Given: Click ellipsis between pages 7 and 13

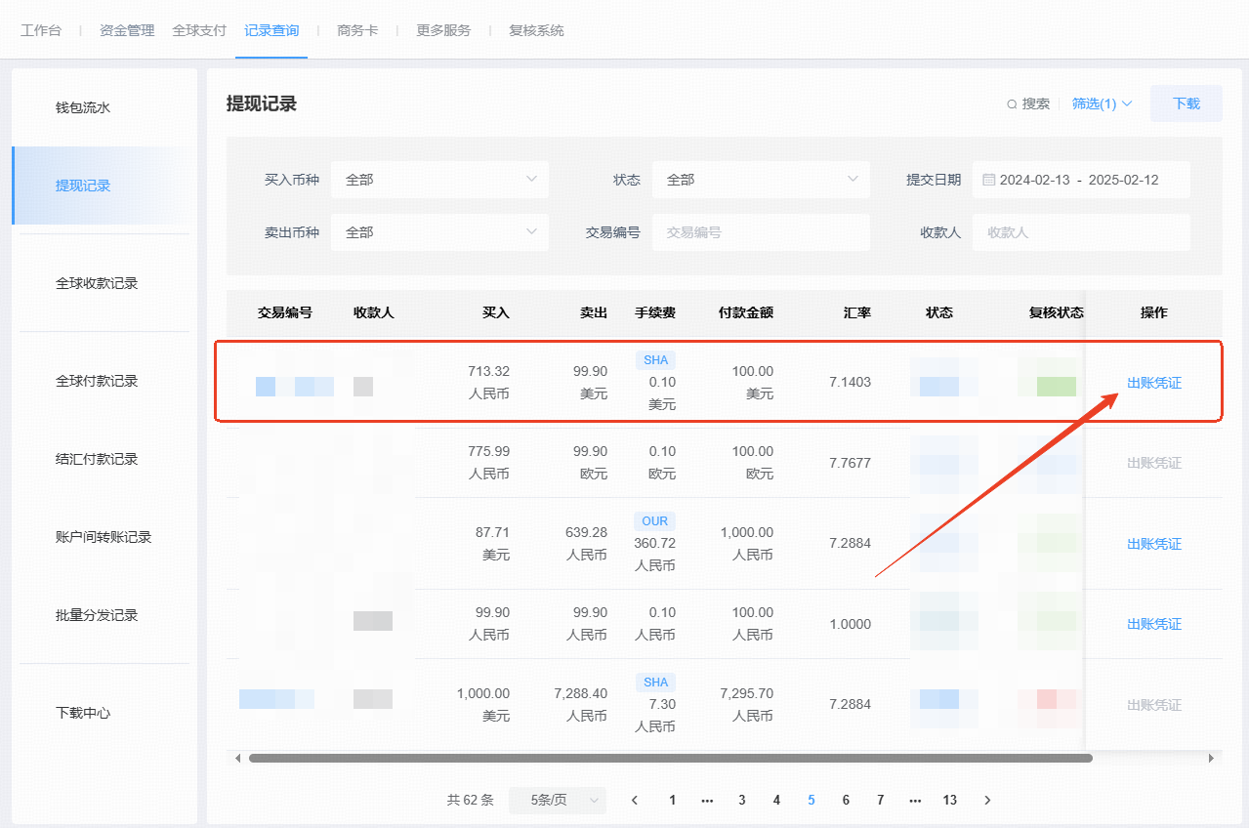Looking at the screenshot, I should pos(915,801).
